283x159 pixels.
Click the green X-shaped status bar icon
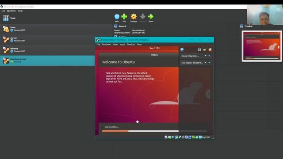pyautogui.click(x=193, y=137)
